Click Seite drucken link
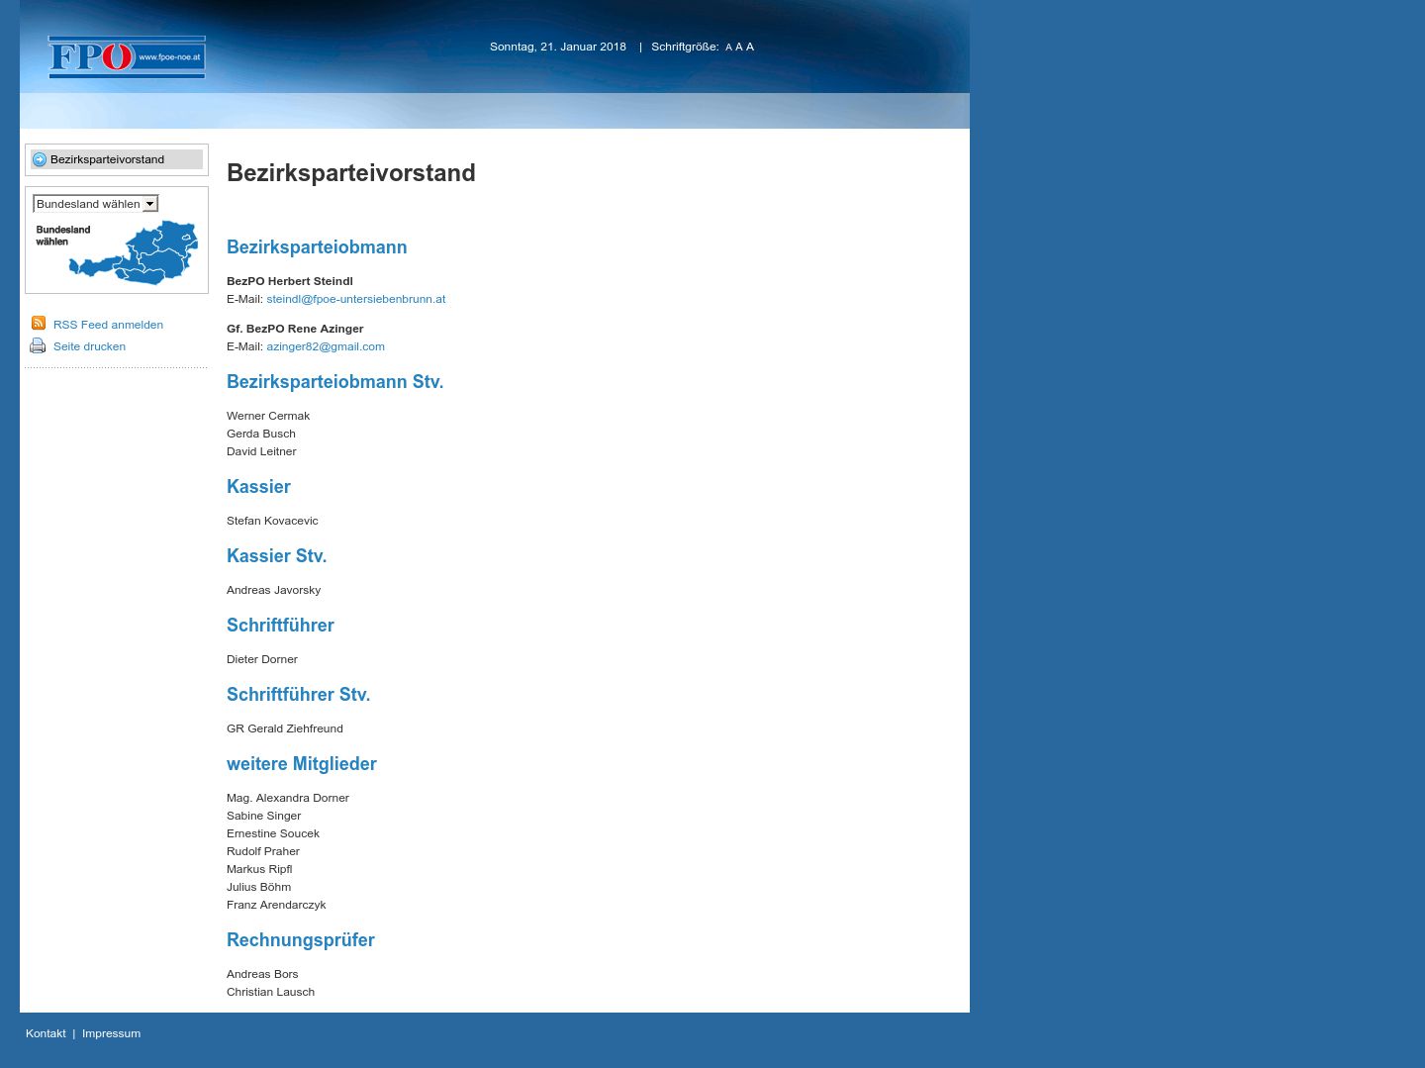The image size is (1425, 1068). (89, 346)
